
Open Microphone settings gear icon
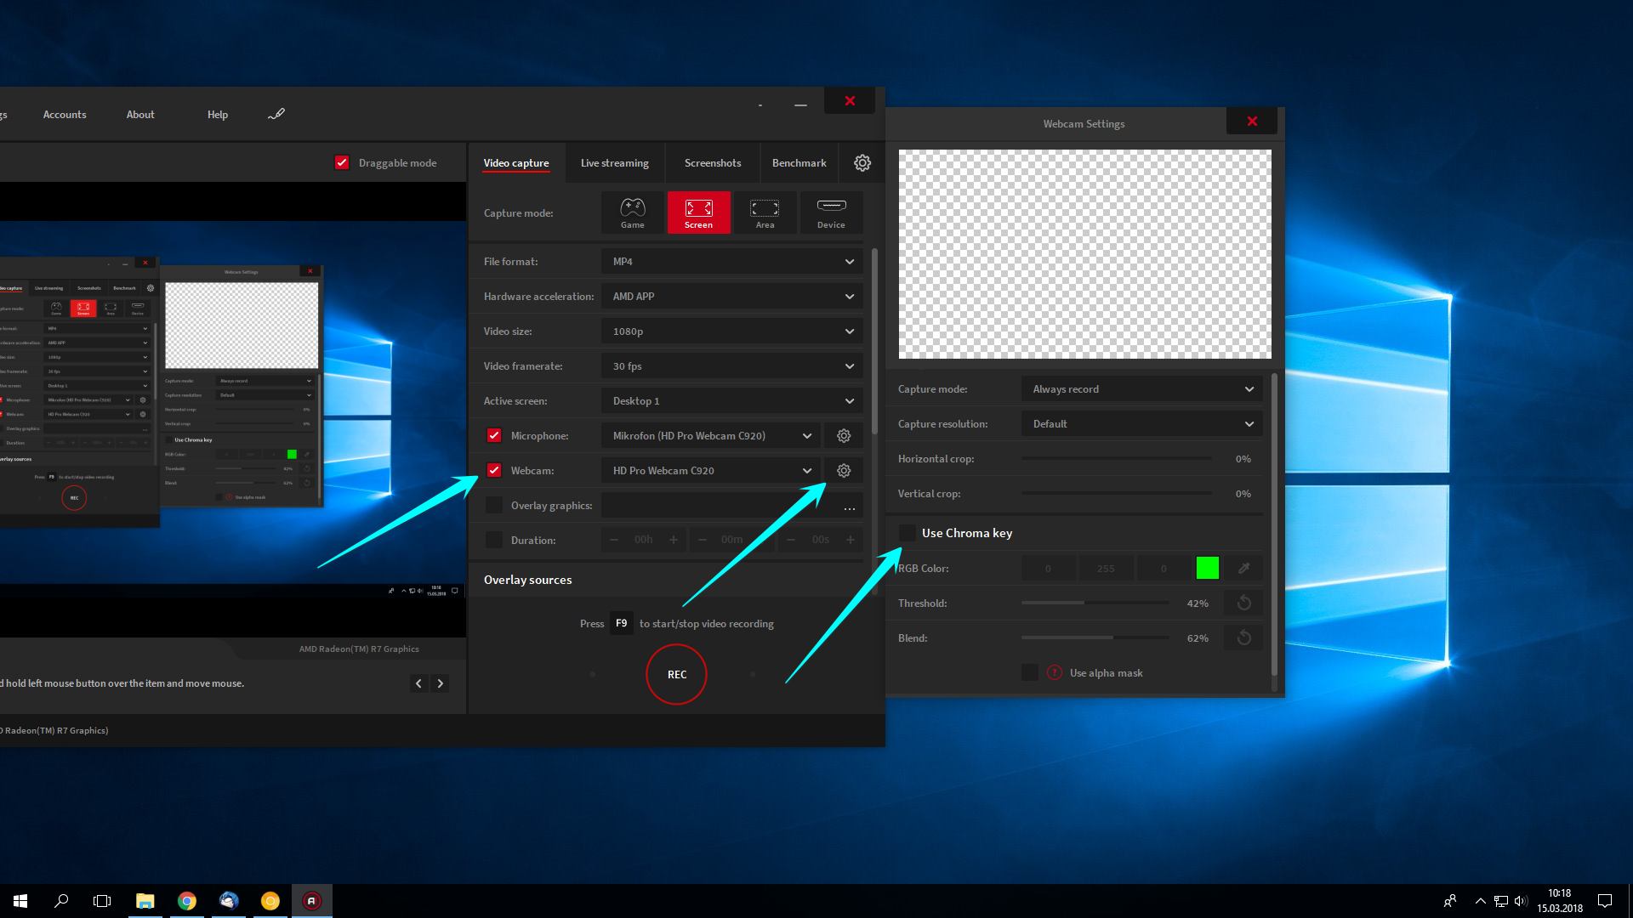tap(844, 435)
